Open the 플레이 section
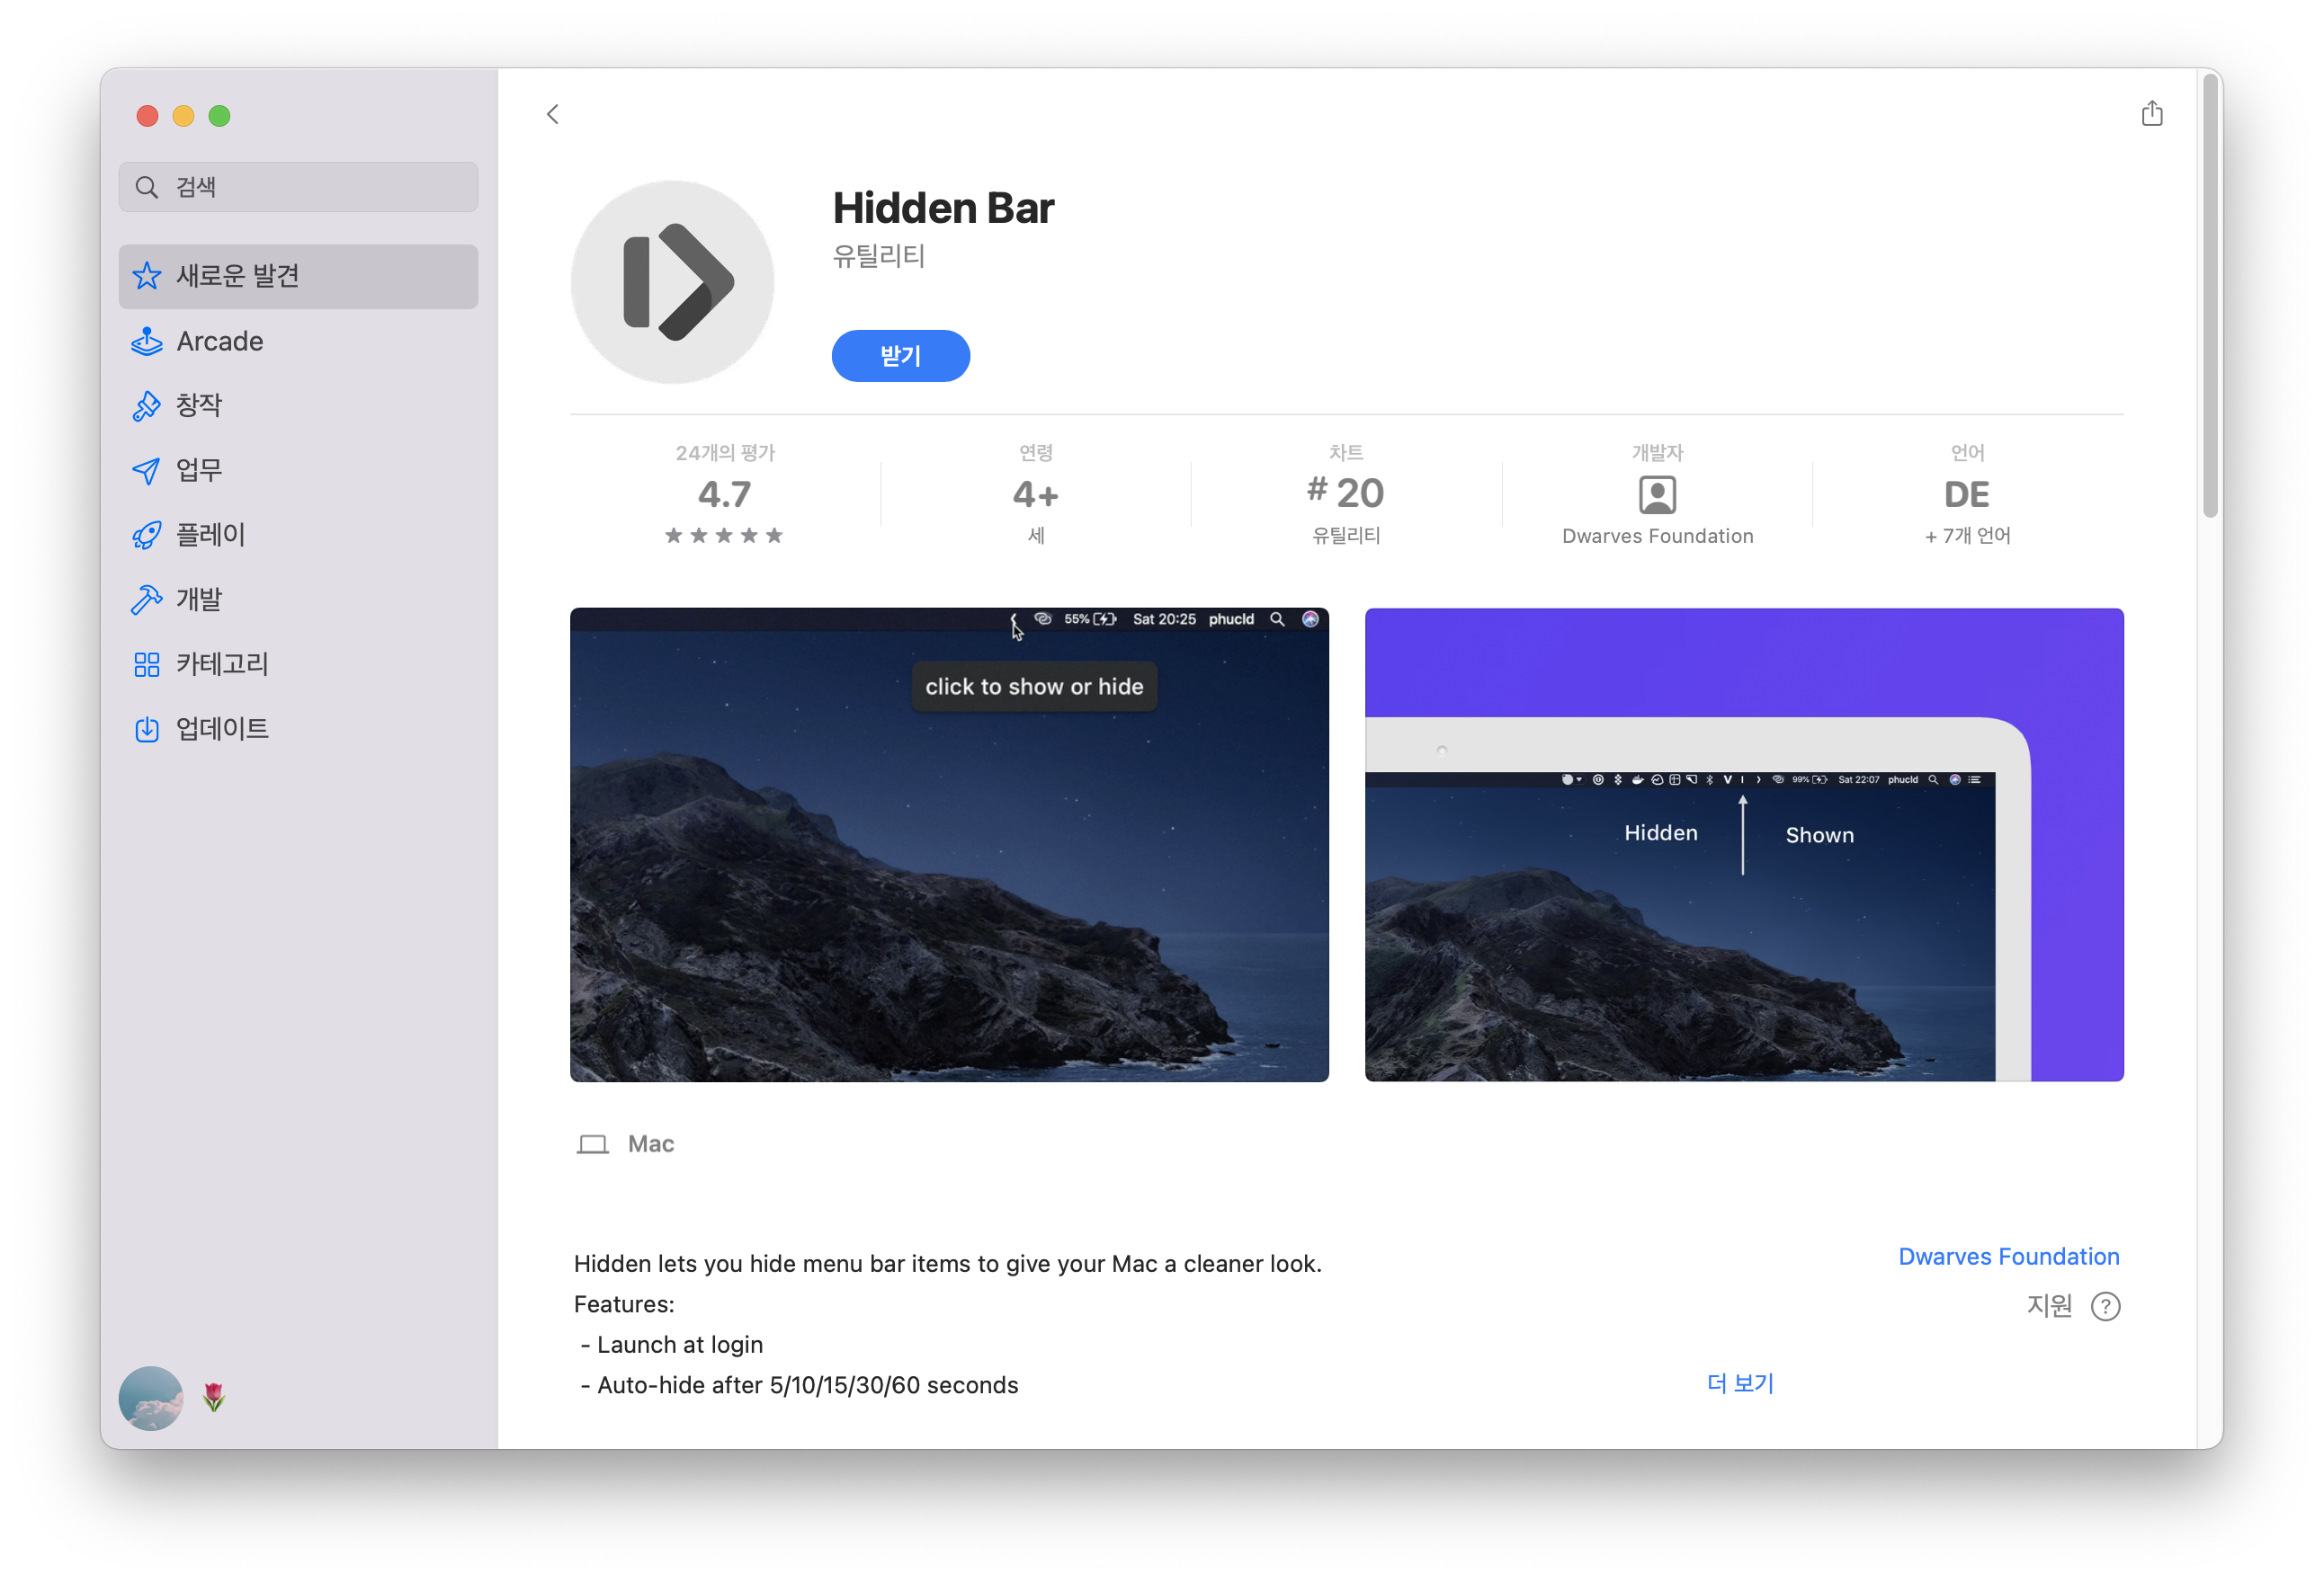Viewport: 2324px width, 1582px height. tap(210, 536)
